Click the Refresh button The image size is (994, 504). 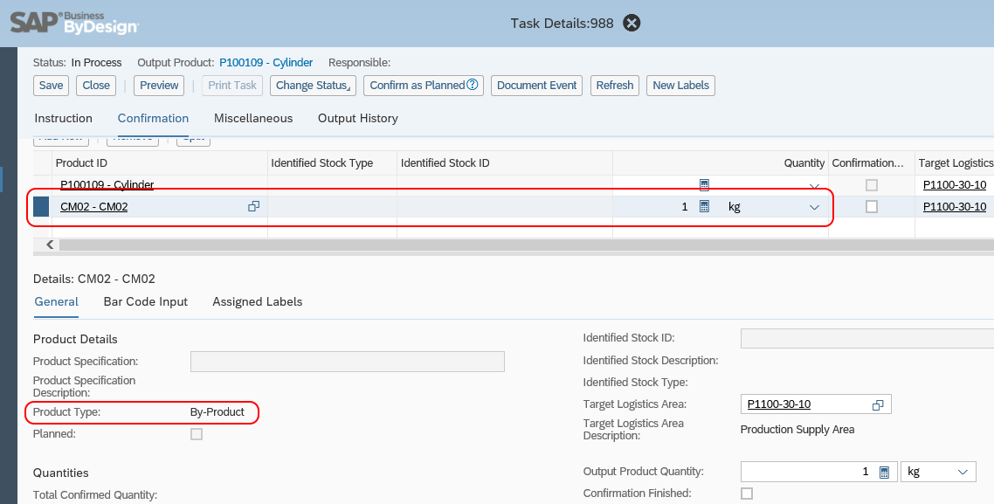coord(614,86)
